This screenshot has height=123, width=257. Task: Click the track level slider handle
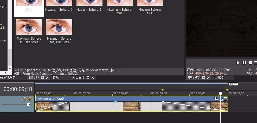(29, 104)
